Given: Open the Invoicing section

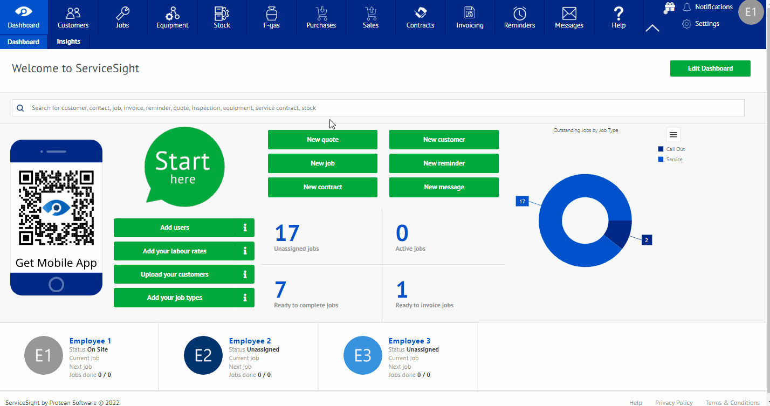Looking at the screenshot, I should (470, 17).
